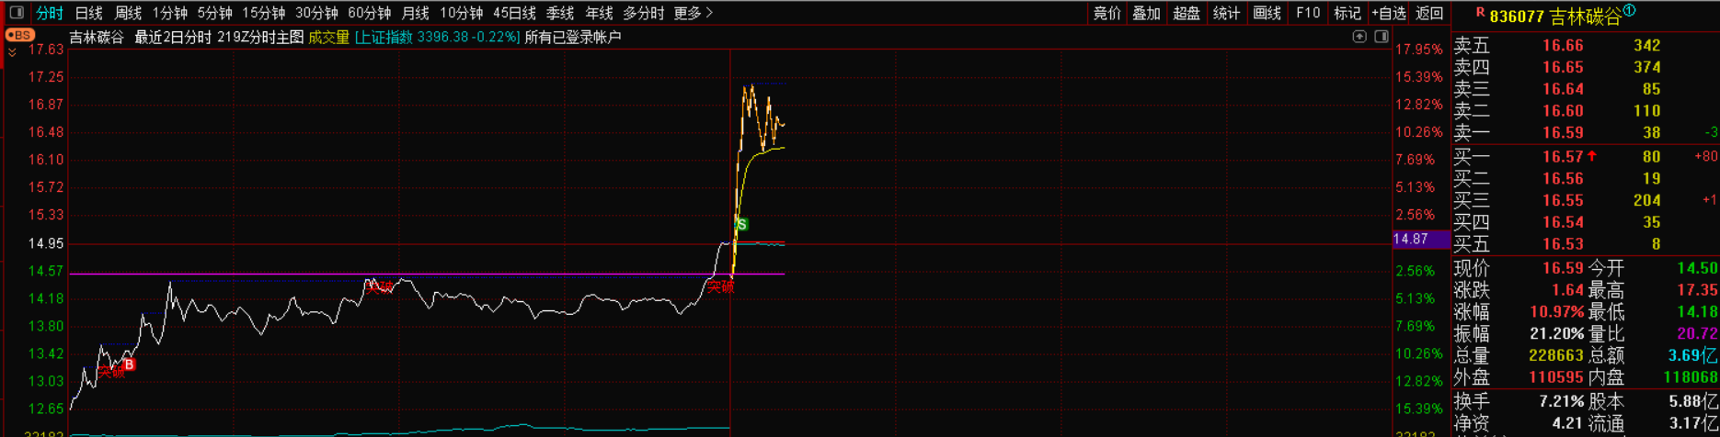Switch to the 周线 tab

[x=128, y=13]
